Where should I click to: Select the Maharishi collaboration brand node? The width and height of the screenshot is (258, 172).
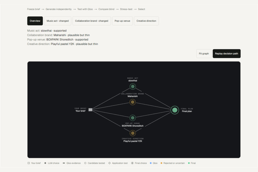(133, 102)
